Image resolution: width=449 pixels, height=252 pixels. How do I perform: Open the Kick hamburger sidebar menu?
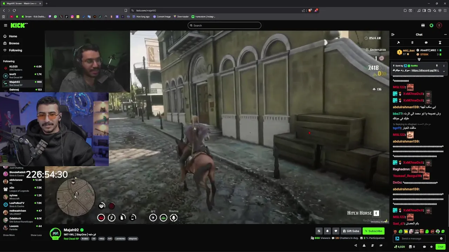coord(5,25)
